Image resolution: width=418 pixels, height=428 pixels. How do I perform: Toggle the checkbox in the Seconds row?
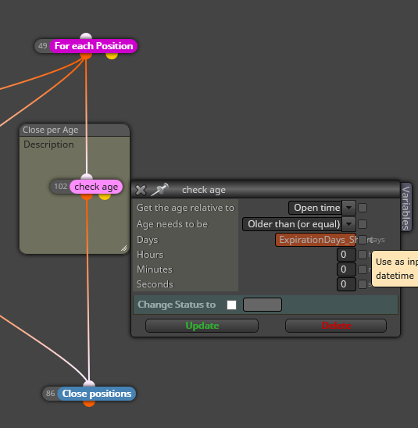click(363, 284)
